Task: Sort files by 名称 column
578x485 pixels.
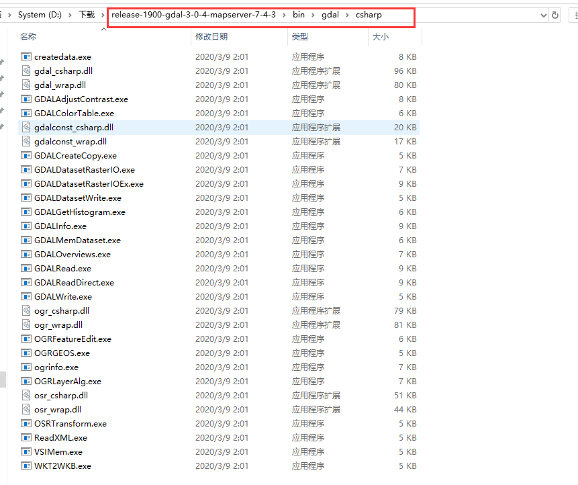Action: pos(28,37)
